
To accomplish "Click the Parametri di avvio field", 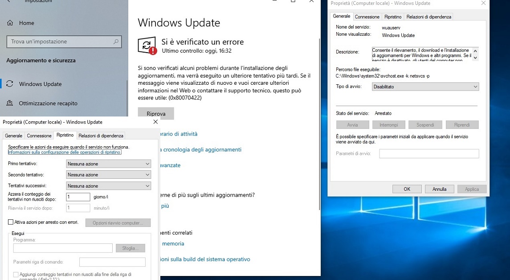I will 429,153.
